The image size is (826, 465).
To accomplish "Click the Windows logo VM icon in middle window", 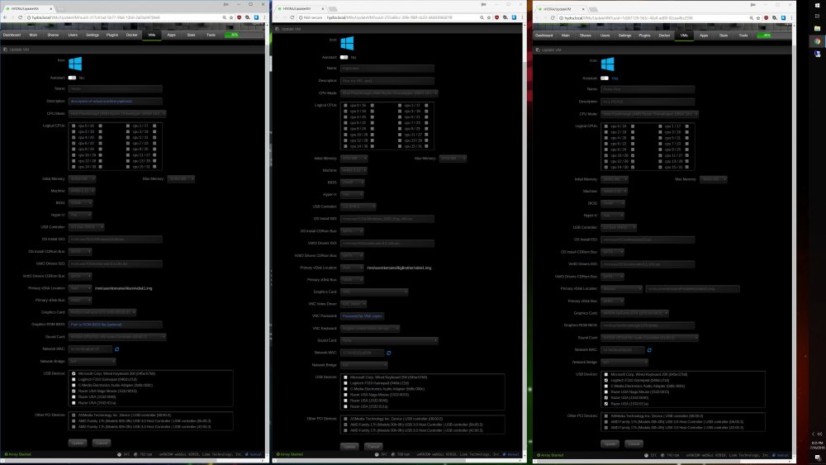I will [x=347, y=43].
